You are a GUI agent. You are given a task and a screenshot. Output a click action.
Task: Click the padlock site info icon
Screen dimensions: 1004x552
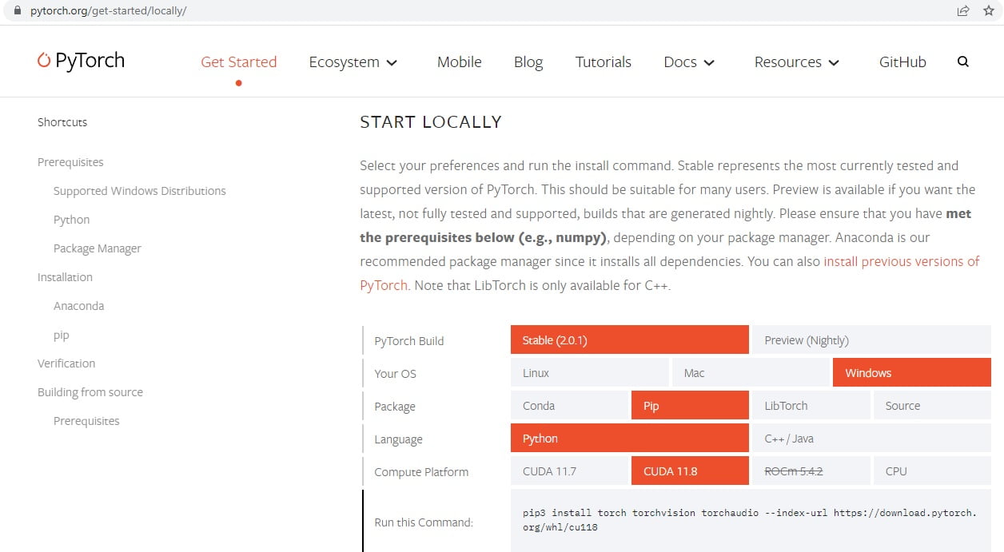(x=18, y=11)
